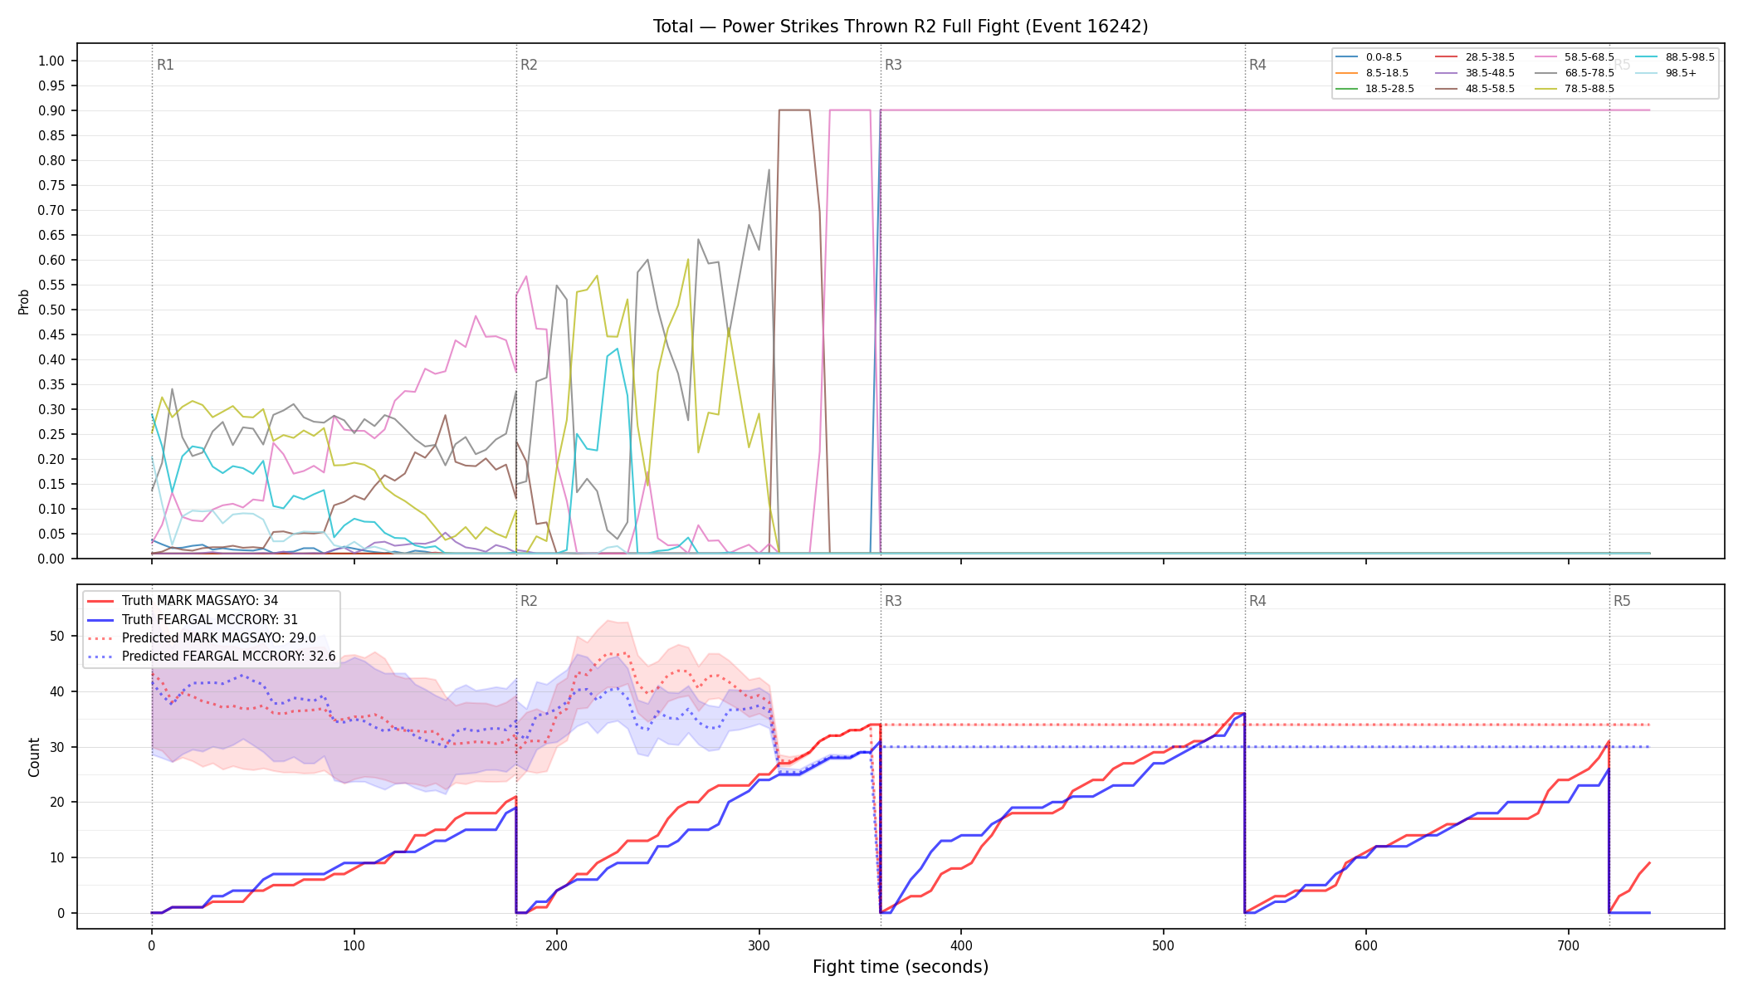This screenshot has height=996, width=1743.
Task: Click the 0.90 probability tick label
Action: [x=51, y=110]
